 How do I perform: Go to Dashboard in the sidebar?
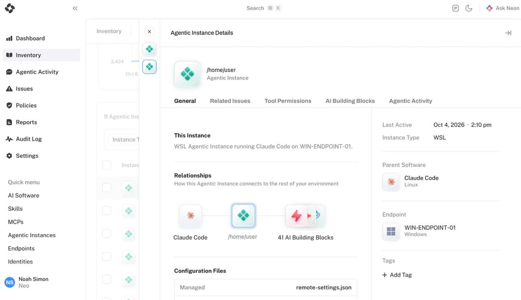[42, 38]
